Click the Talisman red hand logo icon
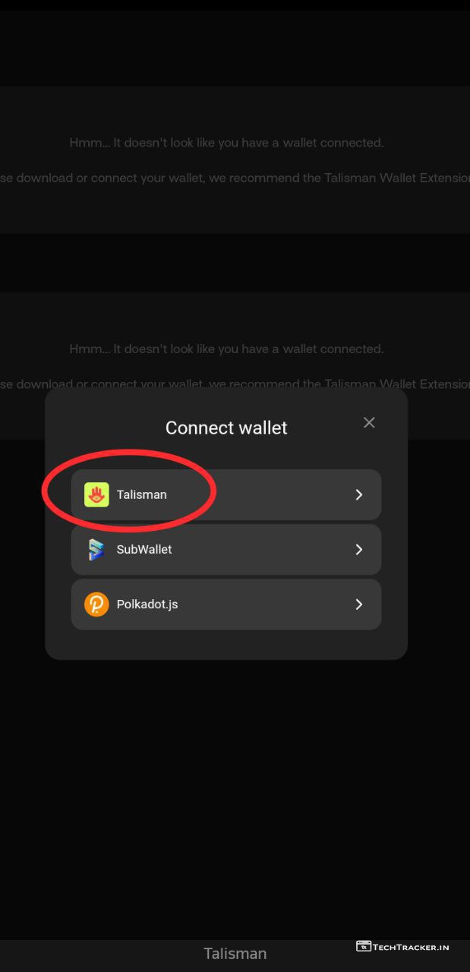The height and width of the screenshot is (972, 470). [x=96, y=494]
